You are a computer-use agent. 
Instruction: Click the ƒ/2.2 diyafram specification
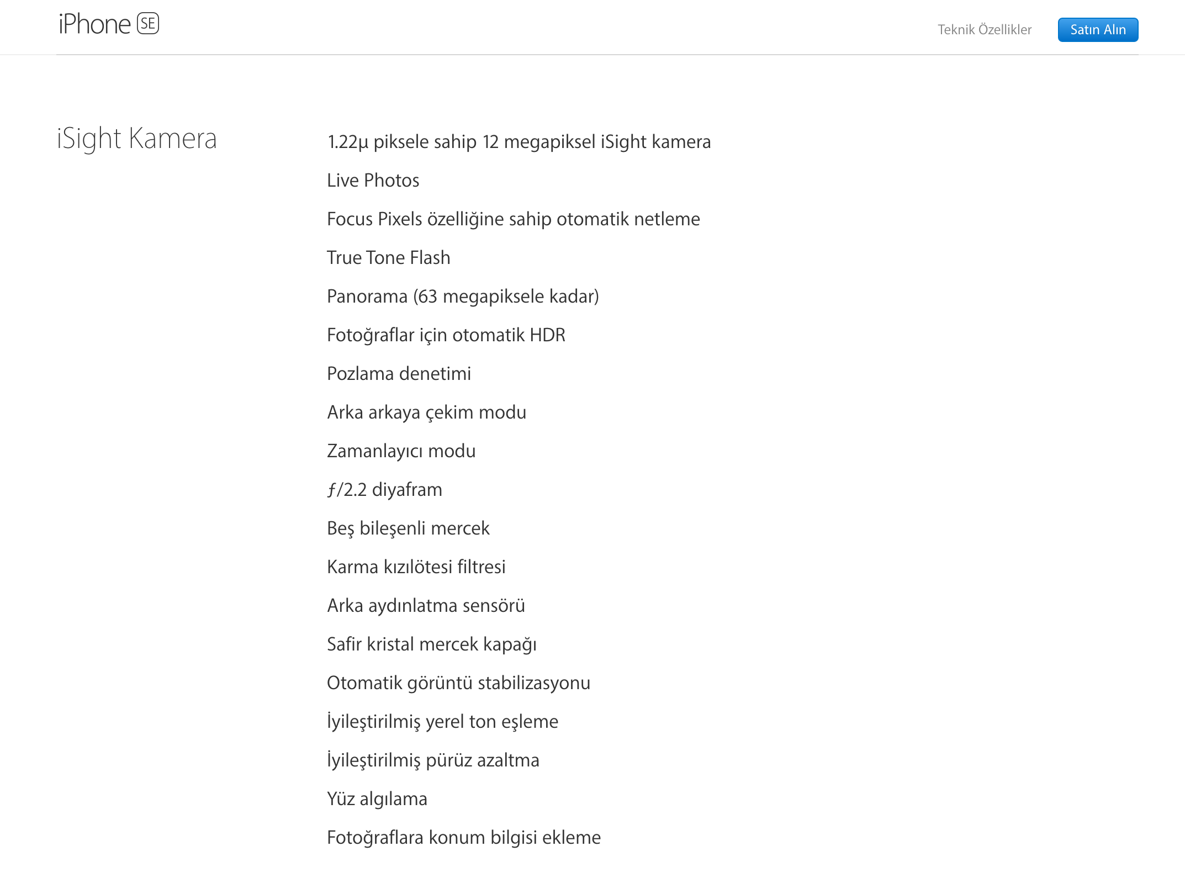tap(384, 490)
